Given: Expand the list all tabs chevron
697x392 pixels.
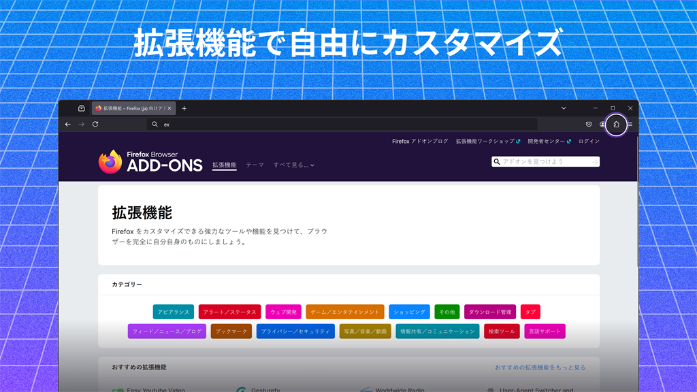Looking at the screenshot, I should pyautogui.click(x=563, y=108).
